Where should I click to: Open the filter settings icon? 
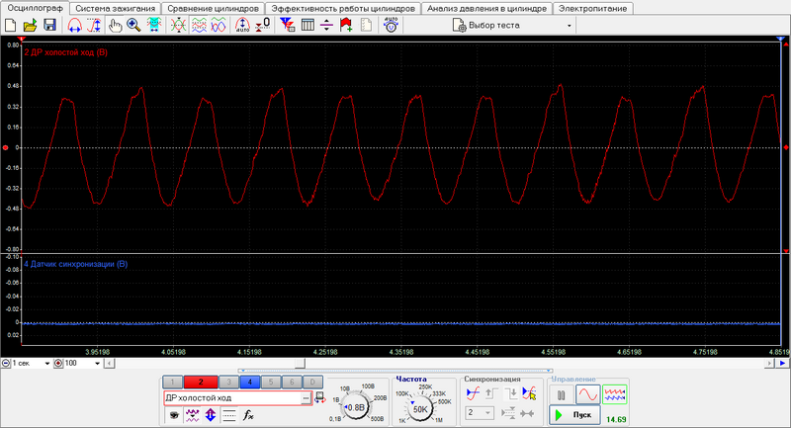pos(287,25)
